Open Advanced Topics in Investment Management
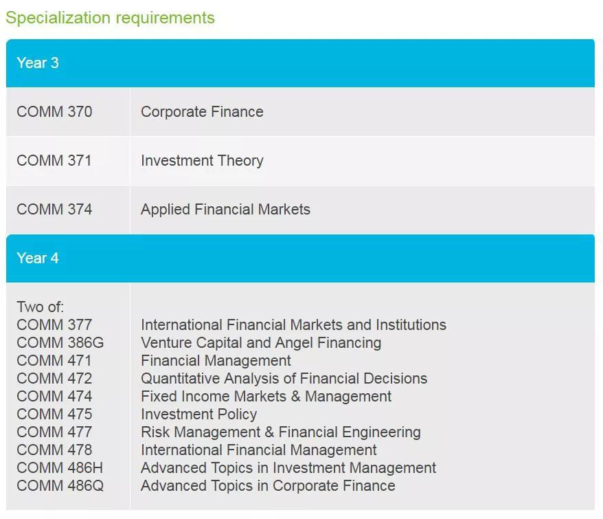Viewport: 603px width, 519px height. (288, 468)
